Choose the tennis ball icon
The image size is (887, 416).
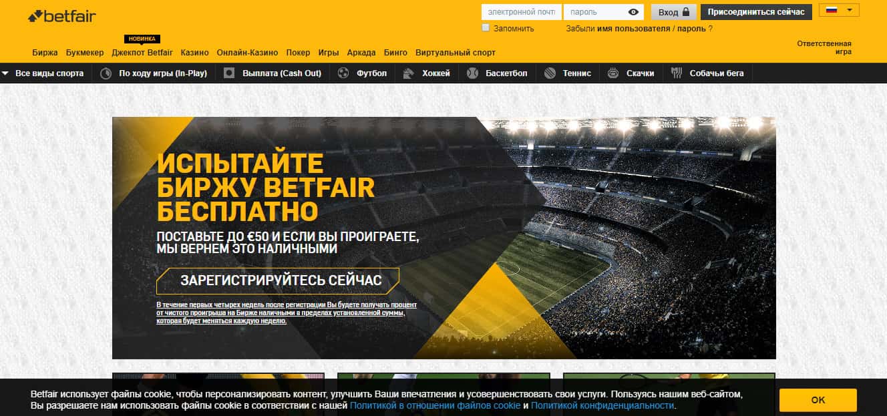coord(550,73)
